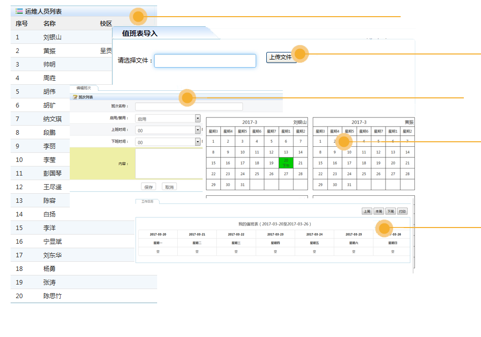Viewport: 481px width, 337px height.
Task: Click the 内容 text area
Action: [x=168, y=163]
